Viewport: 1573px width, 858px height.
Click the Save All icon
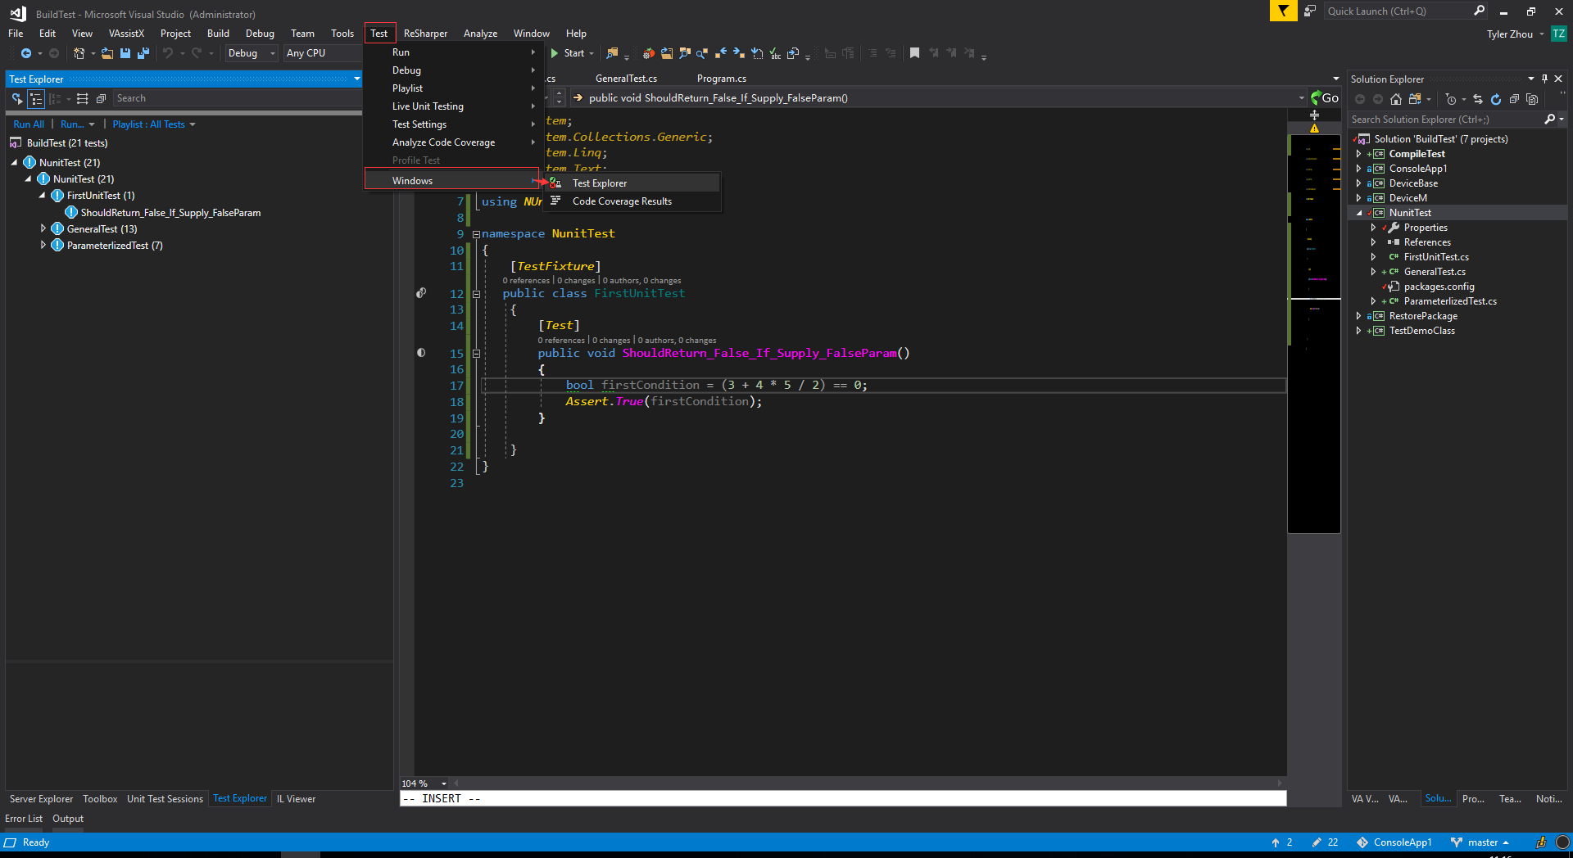pos(143,53)
